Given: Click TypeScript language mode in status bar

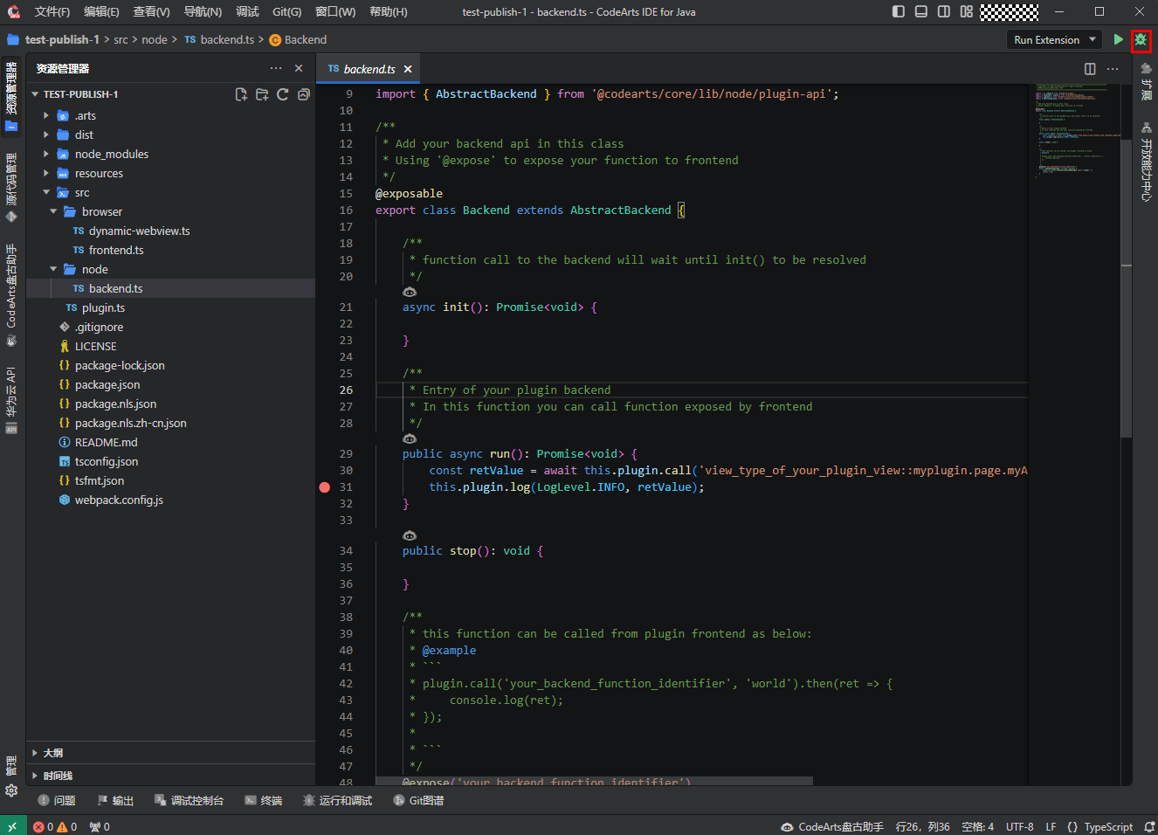Looking at the screenshot, I should (x=1108, y=826).
